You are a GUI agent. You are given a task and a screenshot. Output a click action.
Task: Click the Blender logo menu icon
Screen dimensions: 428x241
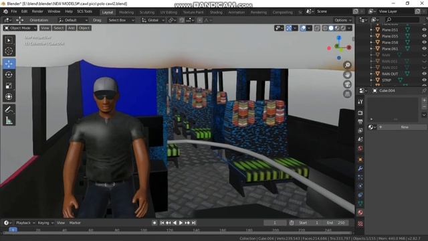5,11
